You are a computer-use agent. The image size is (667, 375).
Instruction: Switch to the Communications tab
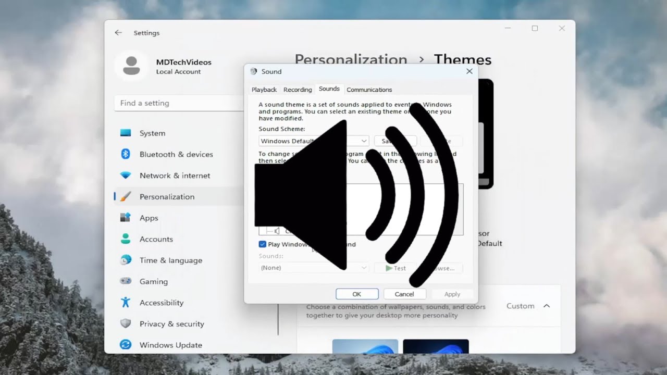pyautogui.click(x=369, y=90)
